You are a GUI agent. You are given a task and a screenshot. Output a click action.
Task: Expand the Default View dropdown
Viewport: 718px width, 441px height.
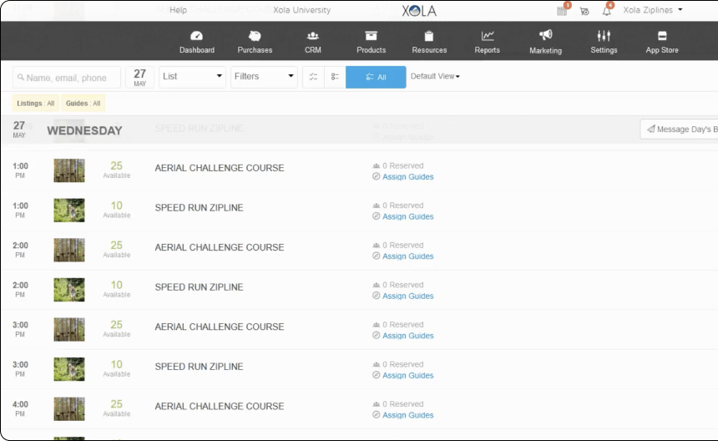pos(435,76)
